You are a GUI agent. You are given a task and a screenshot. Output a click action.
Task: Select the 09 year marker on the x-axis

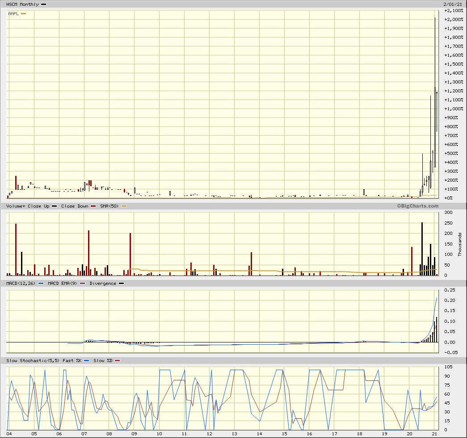click(134, 434)
